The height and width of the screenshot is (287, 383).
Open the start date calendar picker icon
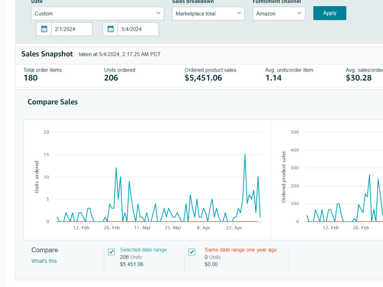[44, 29]
